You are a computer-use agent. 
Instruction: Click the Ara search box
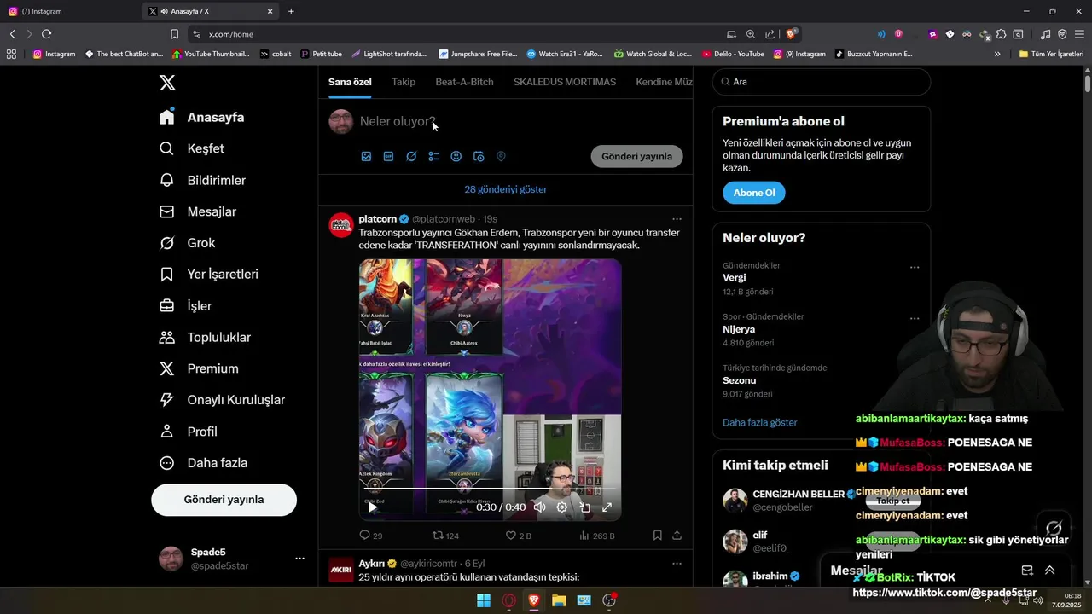[822, 82]
